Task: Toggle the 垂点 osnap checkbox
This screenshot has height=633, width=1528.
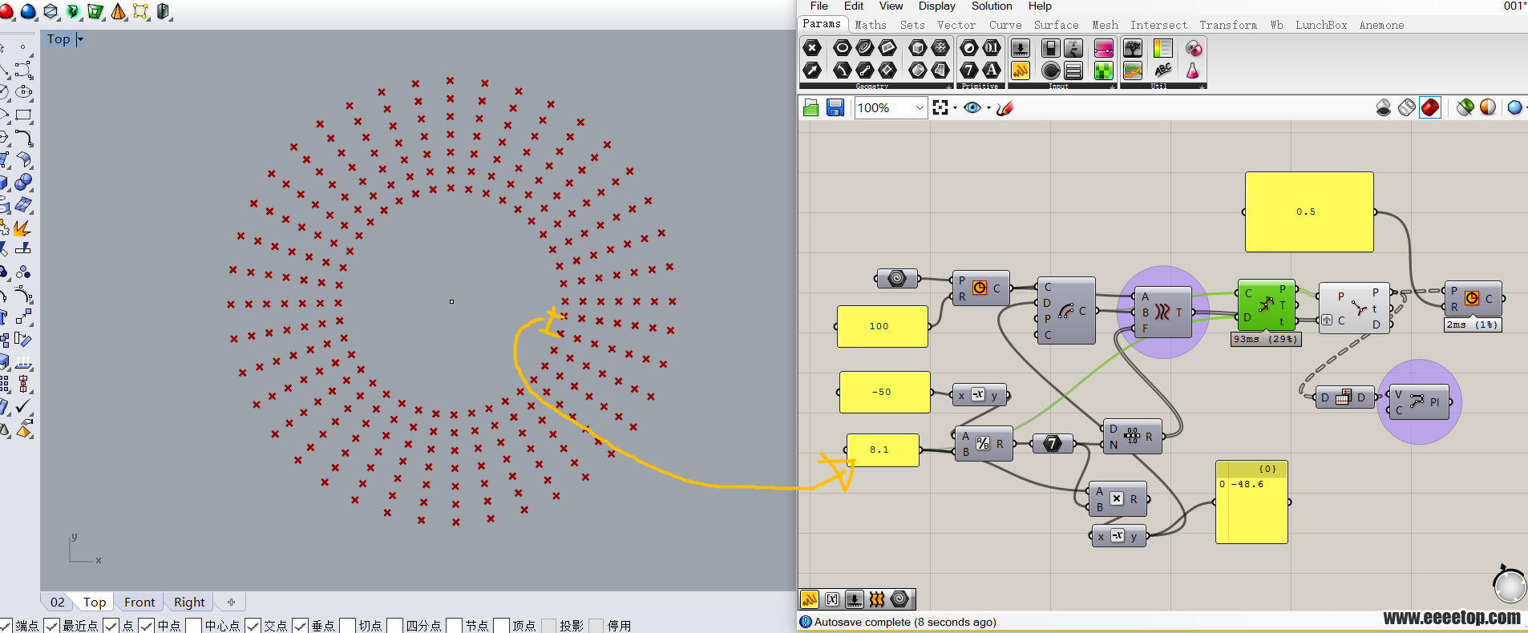Action: pyautogui.click(x=301, y=626)
